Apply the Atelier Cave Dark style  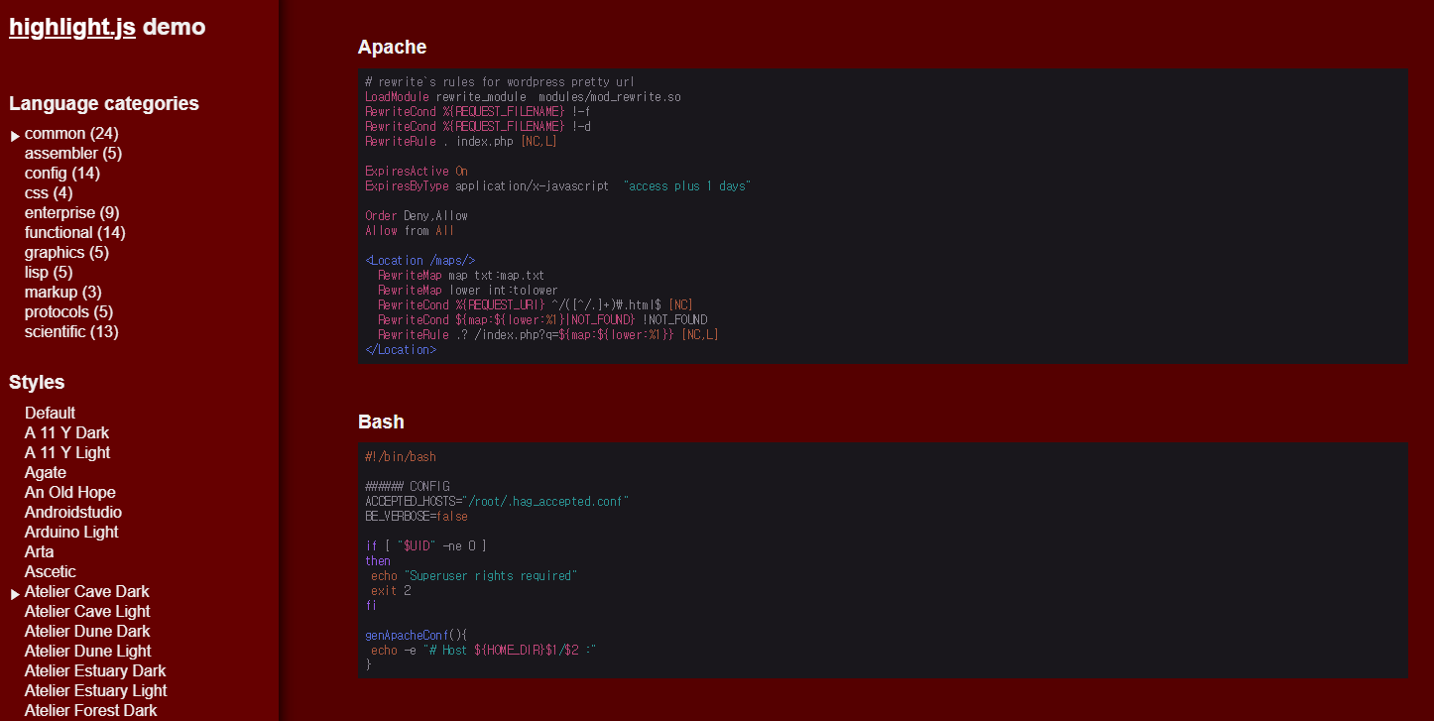click(x=87, y=591)
